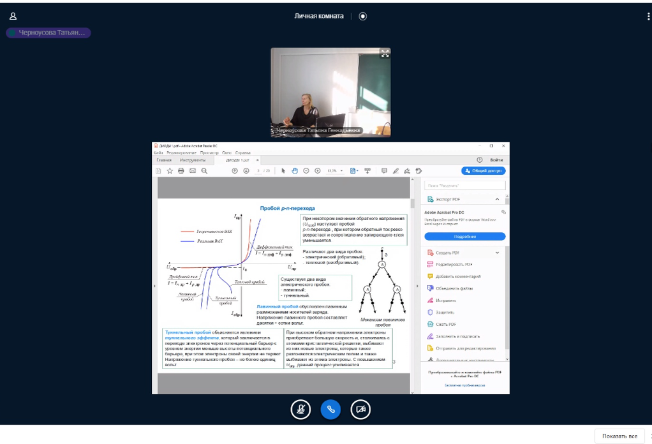This screenshot has height=444, width=652.
Task: Open the three-dot conference menu
Action: pos(648,16)
